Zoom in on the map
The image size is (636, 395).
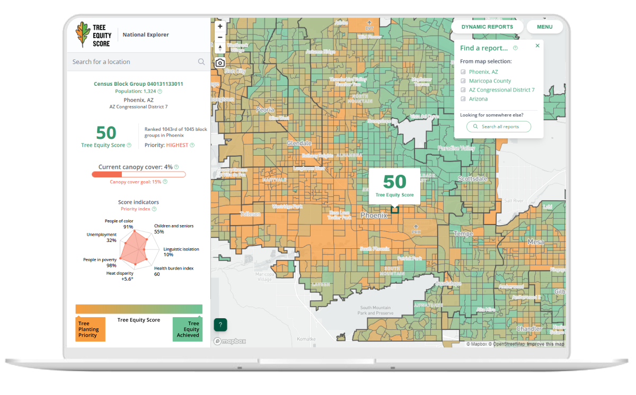click(220, 26)
